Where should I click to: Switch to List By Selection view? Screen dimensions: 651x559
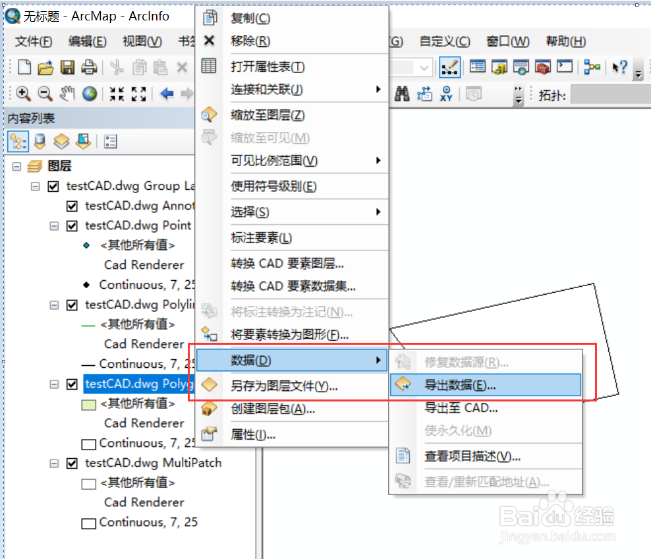coord(84,142)
